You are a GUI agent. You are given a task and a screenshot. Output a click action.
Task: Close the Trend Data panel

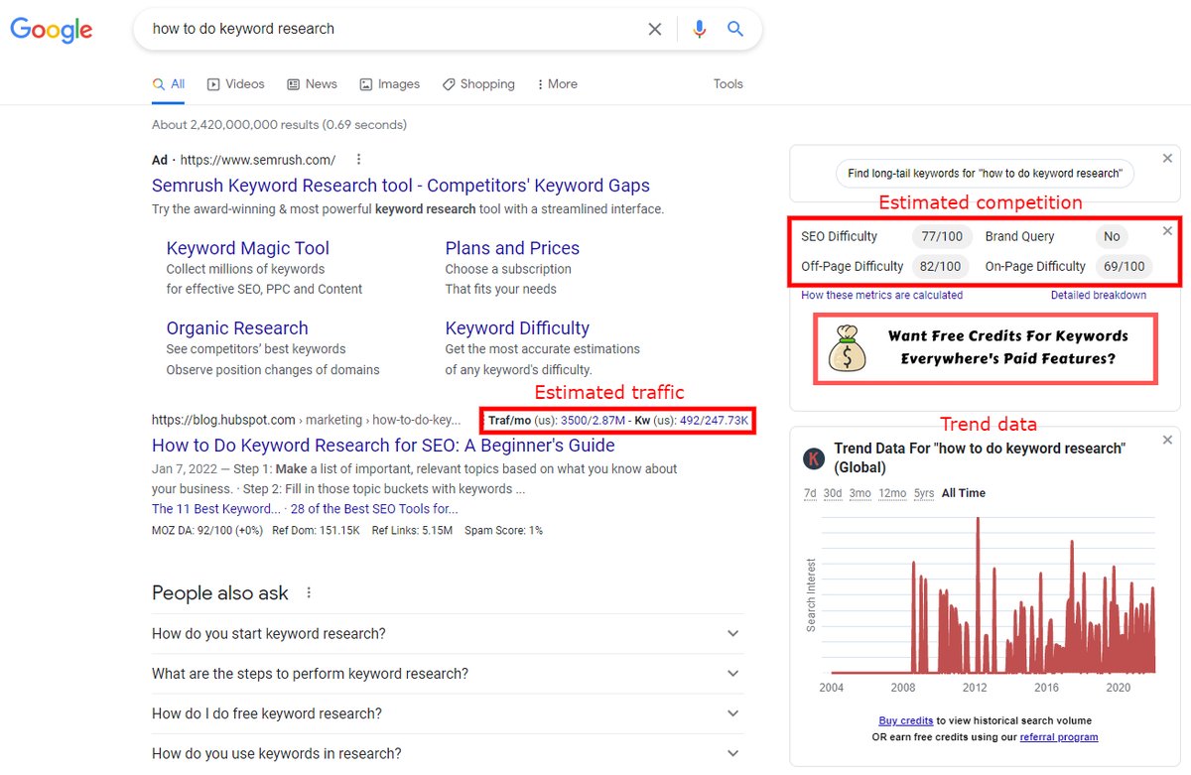click(x=1167, y=440)
